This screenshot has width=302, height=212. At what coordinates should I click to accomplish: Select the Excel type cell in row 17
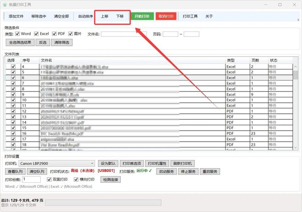[237, 139]
